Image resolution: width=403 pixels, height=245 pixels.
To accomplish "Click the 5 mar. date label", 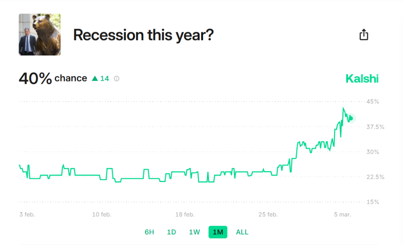I will coord(343,214).
